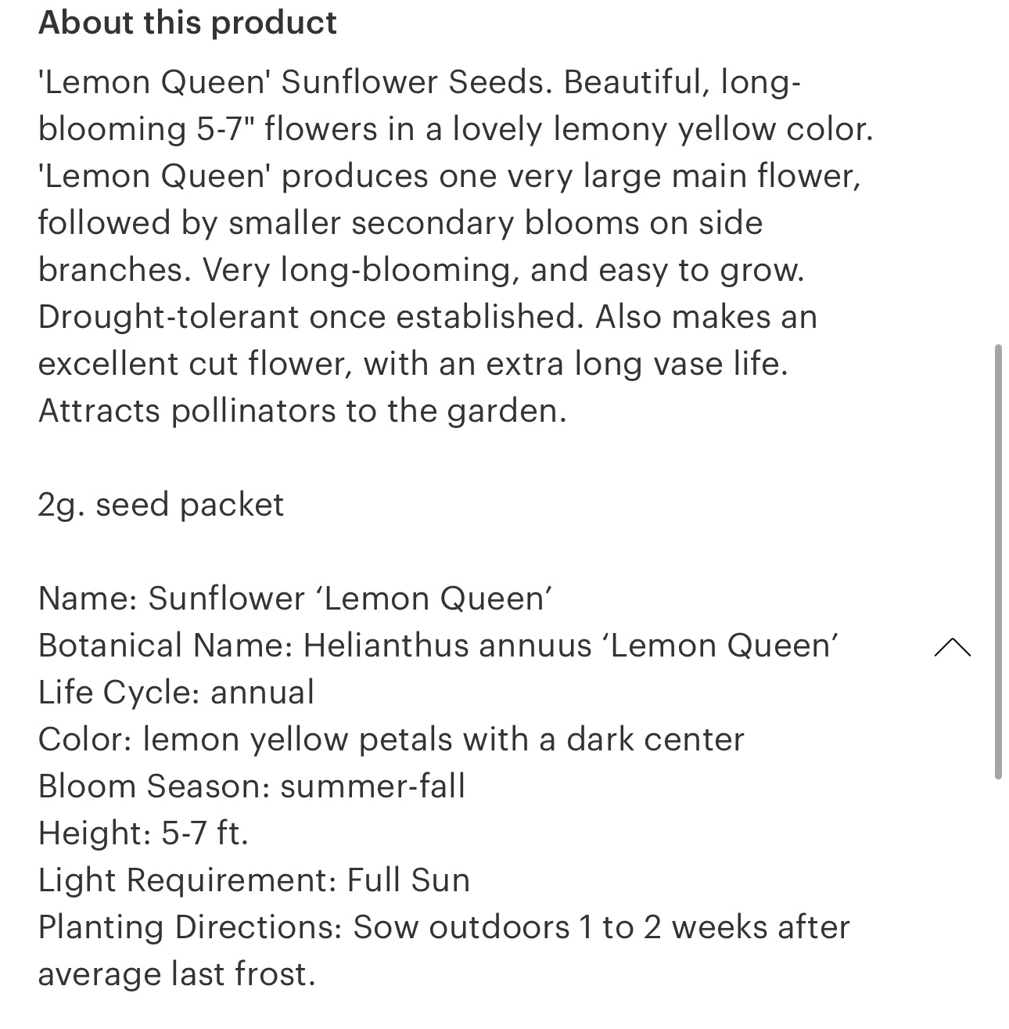Viewport: 1009px width, 1029px height.
Task: Click the 'Planting Directions' line
Action: click(x=443, y=927)
